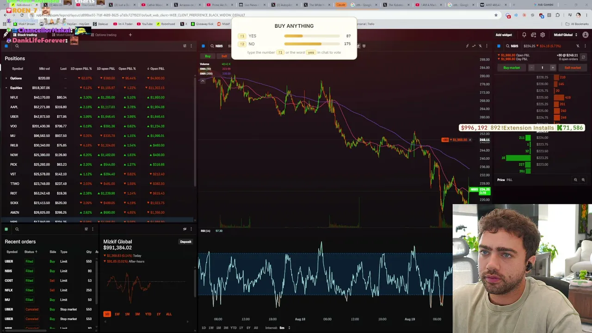Change the chart symbol NBIS search

(x=216, y=46)
